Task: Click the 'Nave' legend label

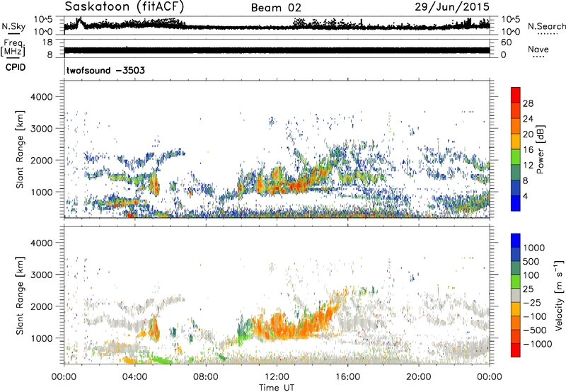Action: pos(538,50)
